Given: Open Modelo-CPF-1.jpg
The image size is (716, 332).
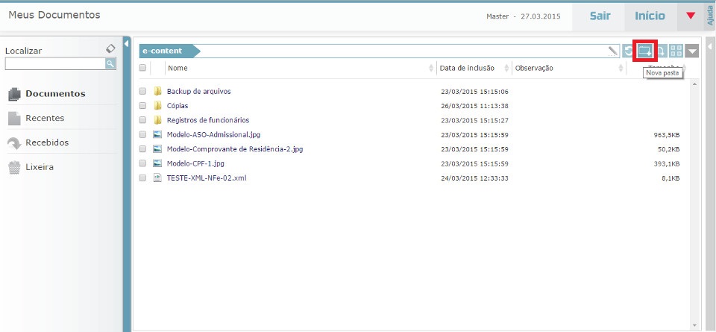Looking at the screenshot, I should 195,163.
